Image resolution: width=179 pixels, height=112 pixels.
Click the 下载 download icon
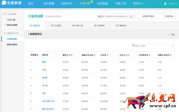click(x=169, y=35)
